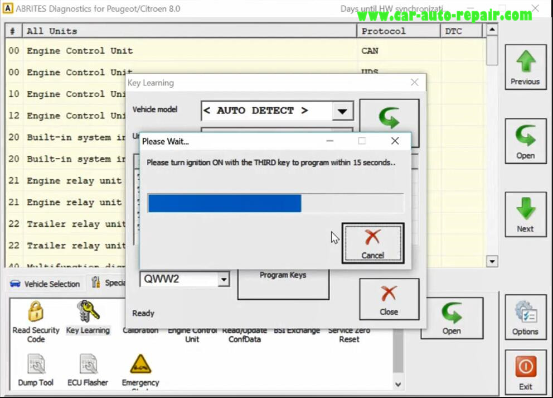Expand the Vehicle model dropdown
553x398 pixels.
(x=342, y=111)
